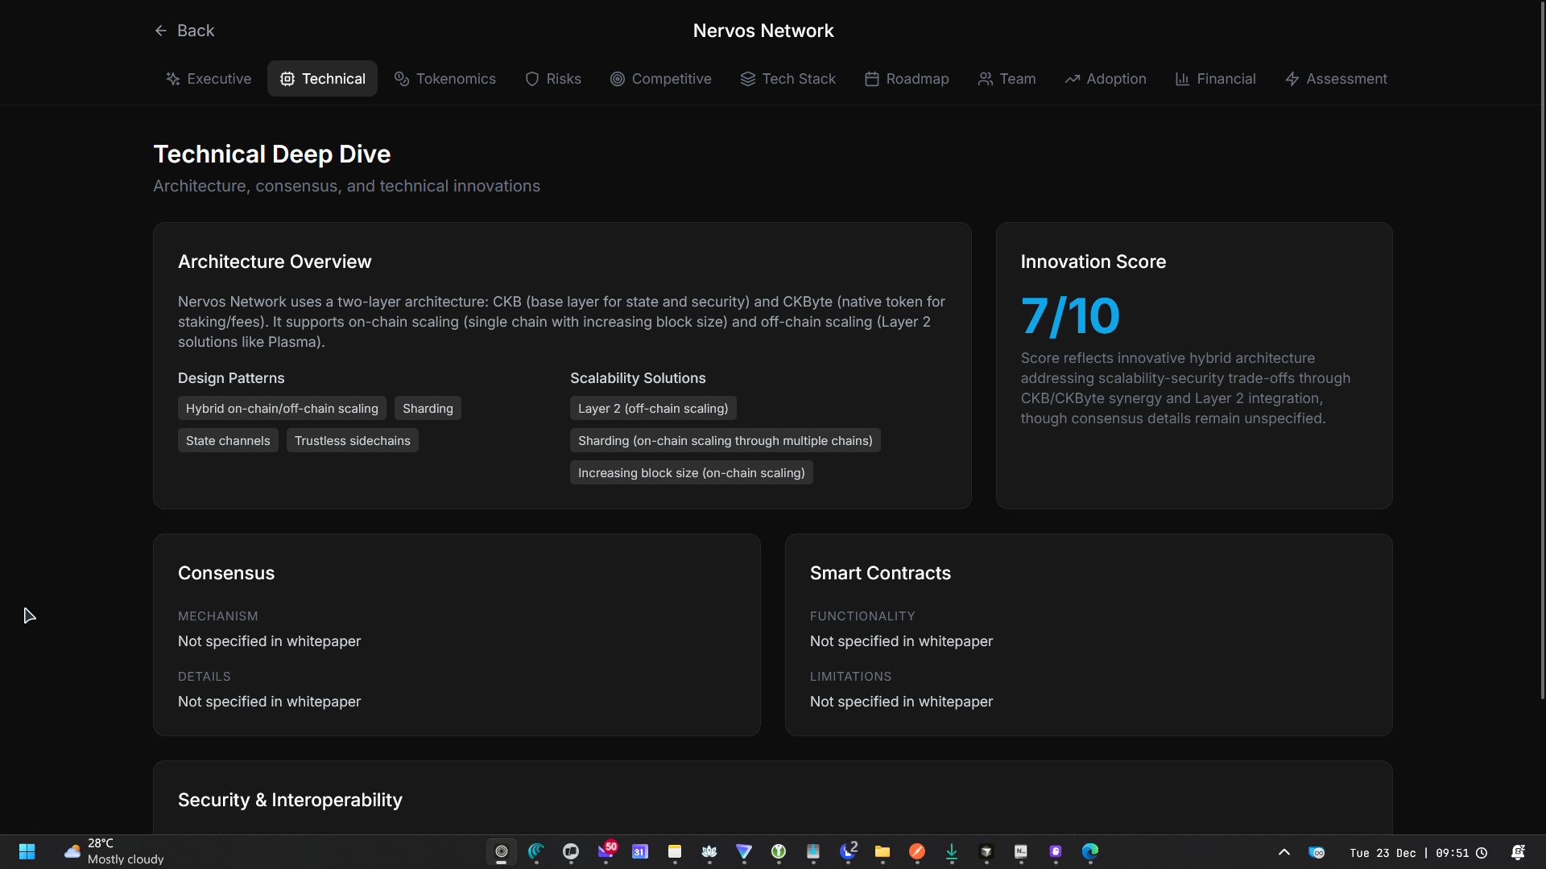1546x869 pixels.
Task: Open the Competitive target icon
Action: pos(618,79)
